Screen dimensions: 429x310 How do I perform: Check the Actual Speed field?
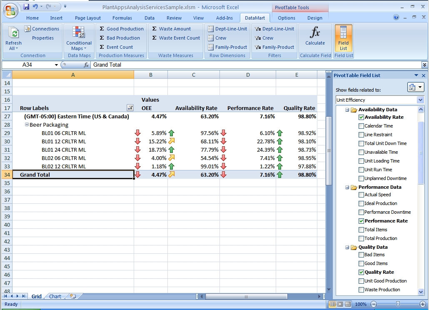point(361,195)
